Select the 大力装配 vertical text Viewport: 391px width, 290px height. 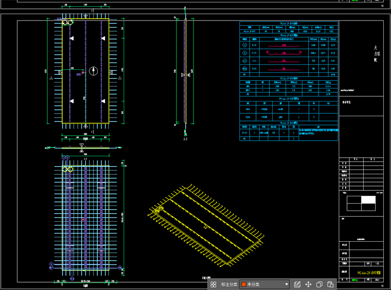pos(376,54)
